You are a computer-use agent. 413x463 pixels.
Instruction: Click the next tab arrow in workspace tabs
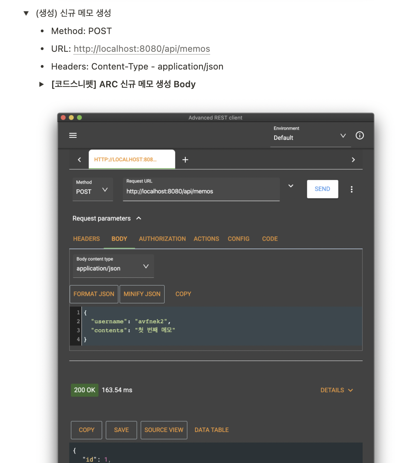pyautogui.click(x=353, y=160)
